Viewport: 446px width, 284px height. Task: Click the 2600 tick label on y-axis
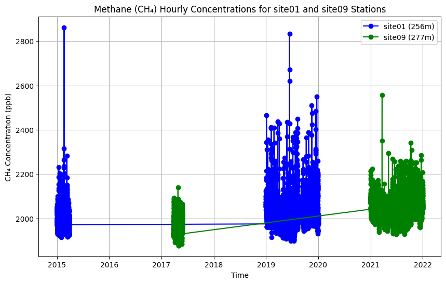[26, 86]
